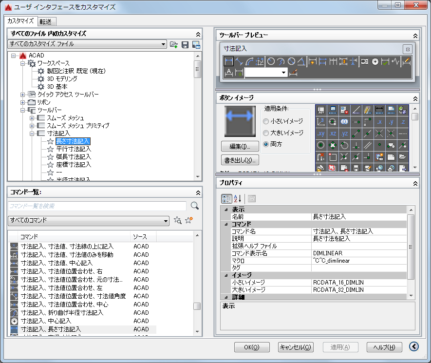Select 大きいイメージ radio button
This screenshot has height=363, width=431.
(x=266, y=133)
